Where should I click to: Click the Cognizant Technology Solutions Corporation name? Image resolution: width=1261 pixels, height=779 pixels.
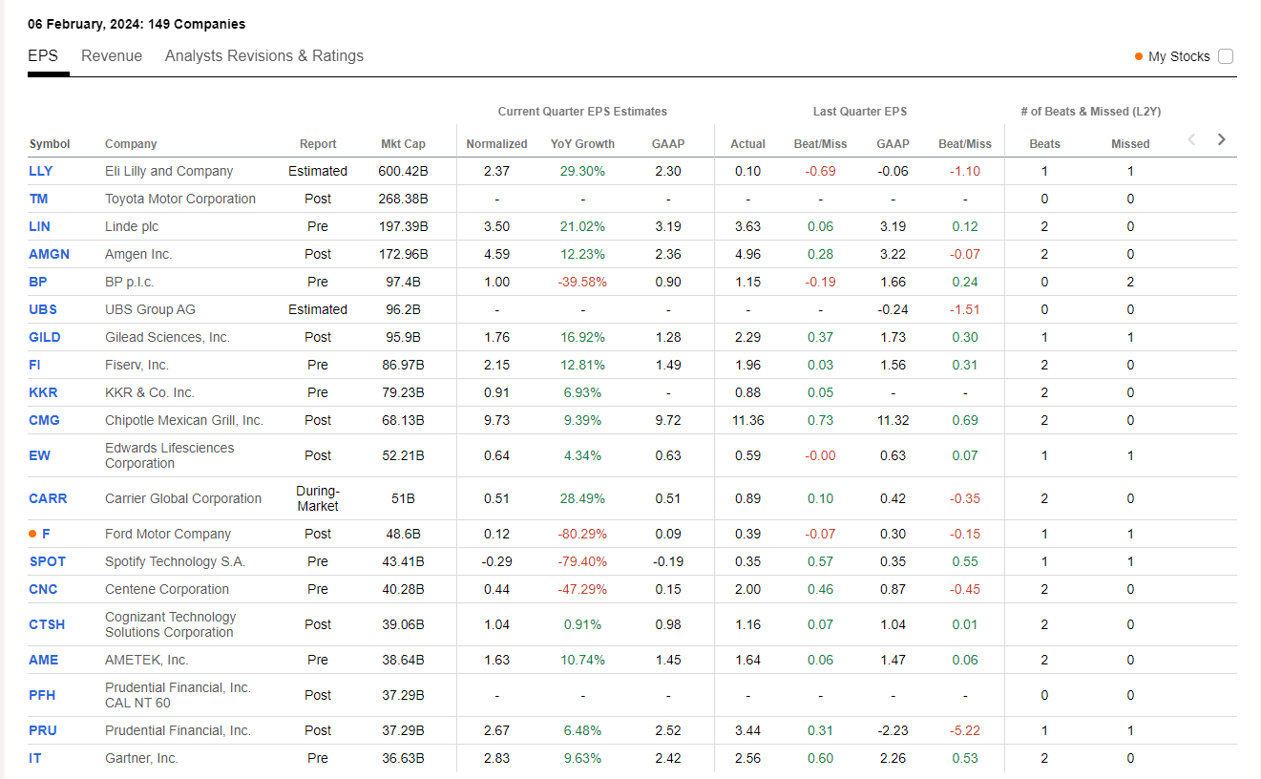[x=170, y=624]
